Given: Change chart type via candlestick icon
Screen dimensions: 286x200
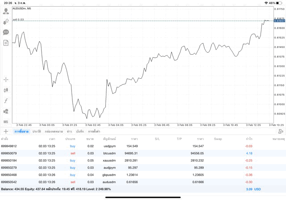Looking at the screenshot, I should coord(6,90).
